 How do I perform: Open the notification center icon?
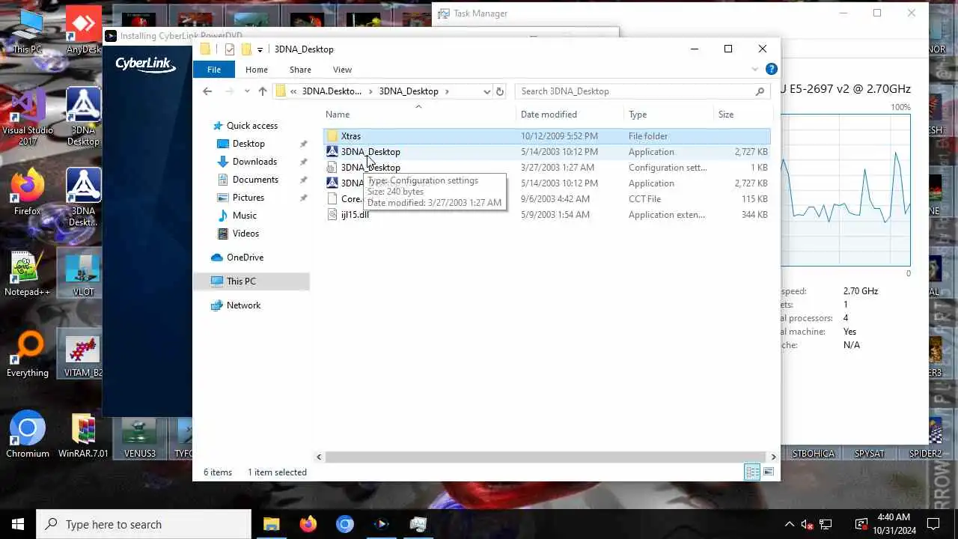point(934,524)
